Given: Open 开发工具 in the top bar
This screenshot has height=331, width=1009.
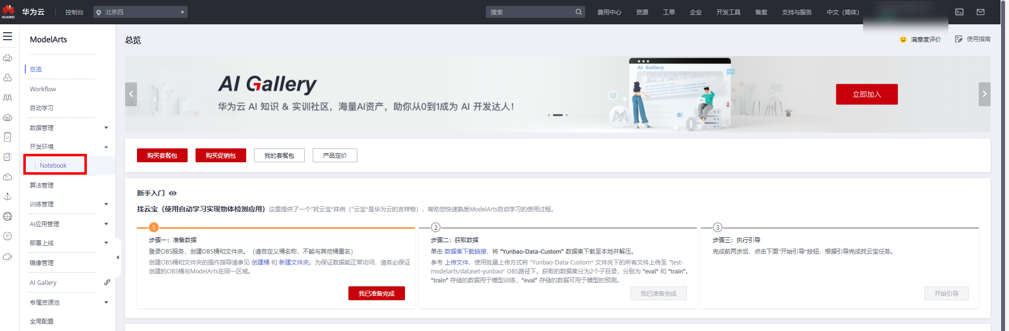Looking at the screenshot, I should [729, 12].
